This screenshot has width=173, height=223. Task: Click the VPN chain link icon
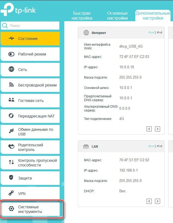point(11,193)
